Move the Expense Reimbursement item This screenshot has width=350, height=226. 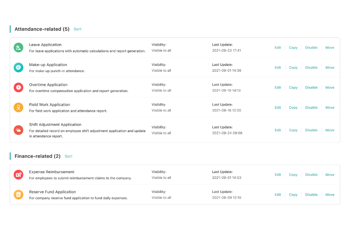(x=330, y=175)
